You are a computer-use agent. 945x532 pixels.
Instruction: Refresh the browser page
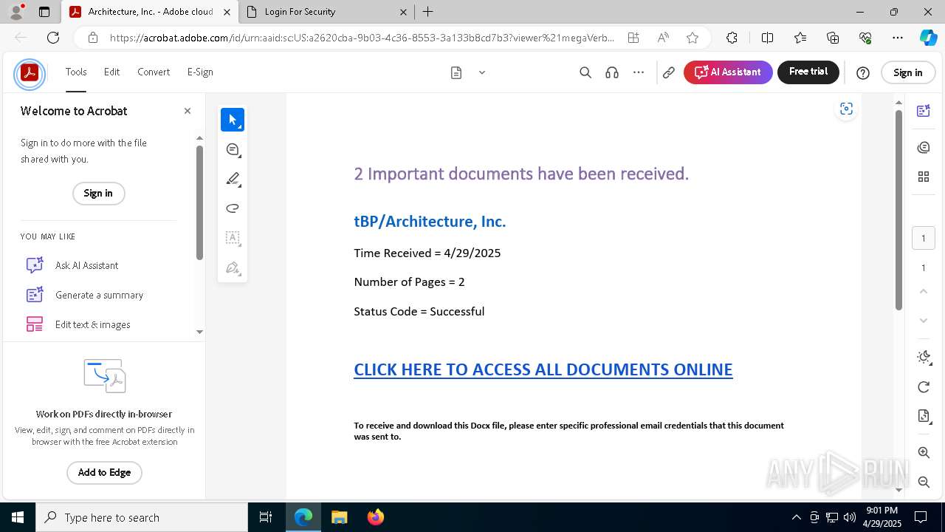click(53, 38)
